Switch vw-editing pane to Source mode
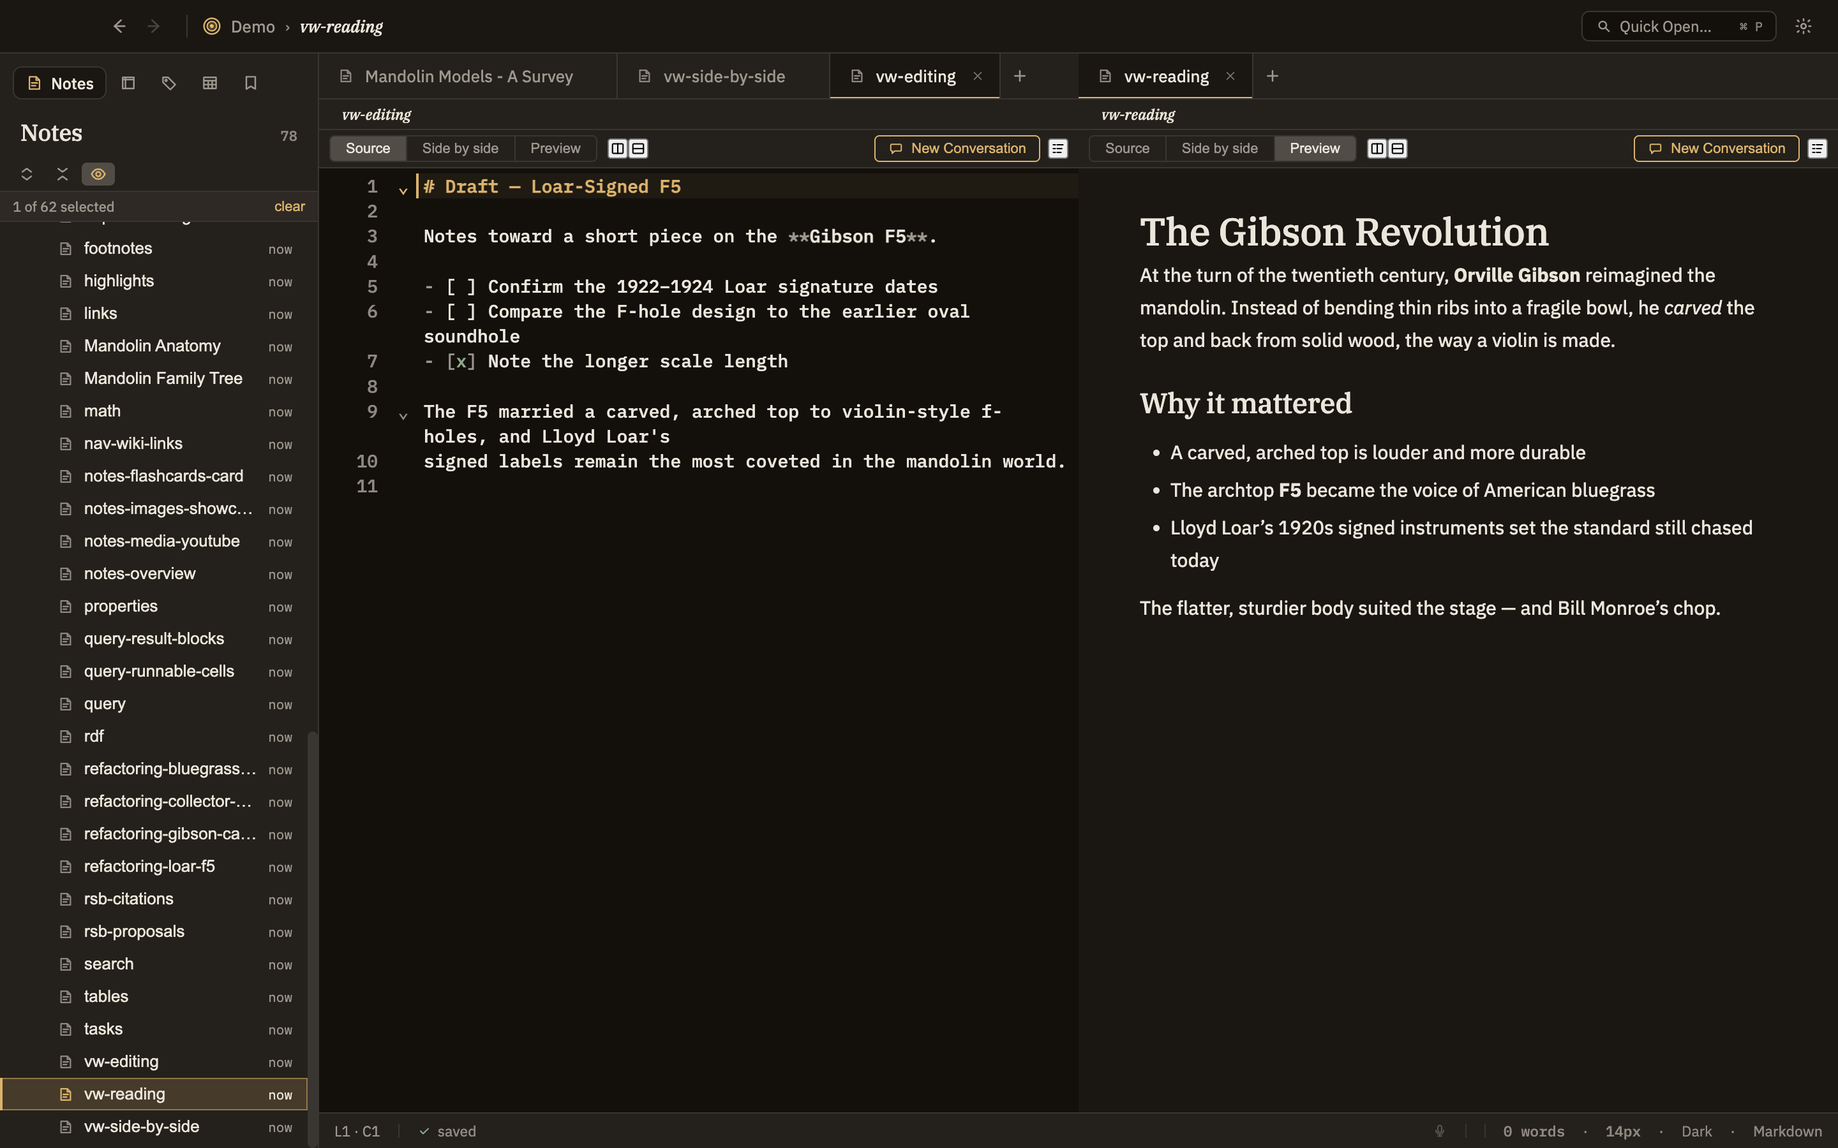 [x=368, y=149]
